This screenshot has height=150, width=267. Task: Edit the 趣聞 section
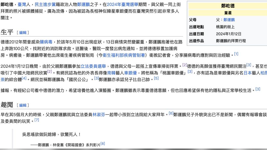[x=23, y=105]
